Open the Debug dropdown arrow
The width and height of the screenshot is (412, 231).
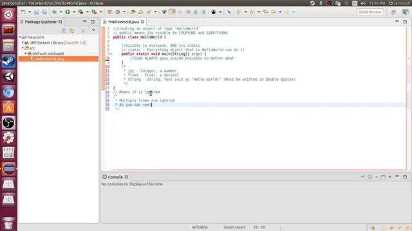point(61,12)
